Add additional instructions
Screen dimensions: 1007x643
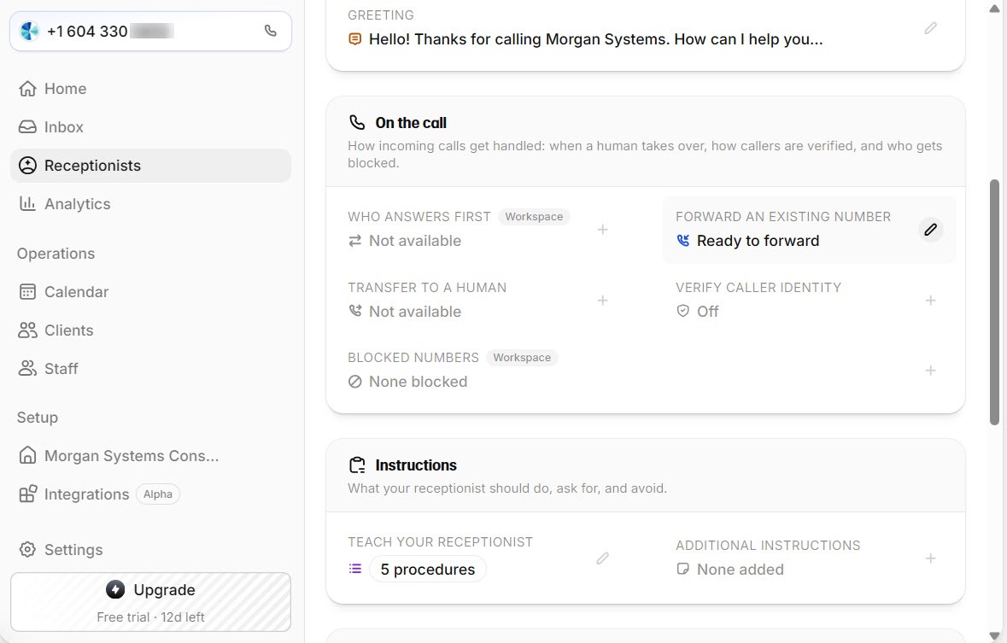(x=931, y=558)
